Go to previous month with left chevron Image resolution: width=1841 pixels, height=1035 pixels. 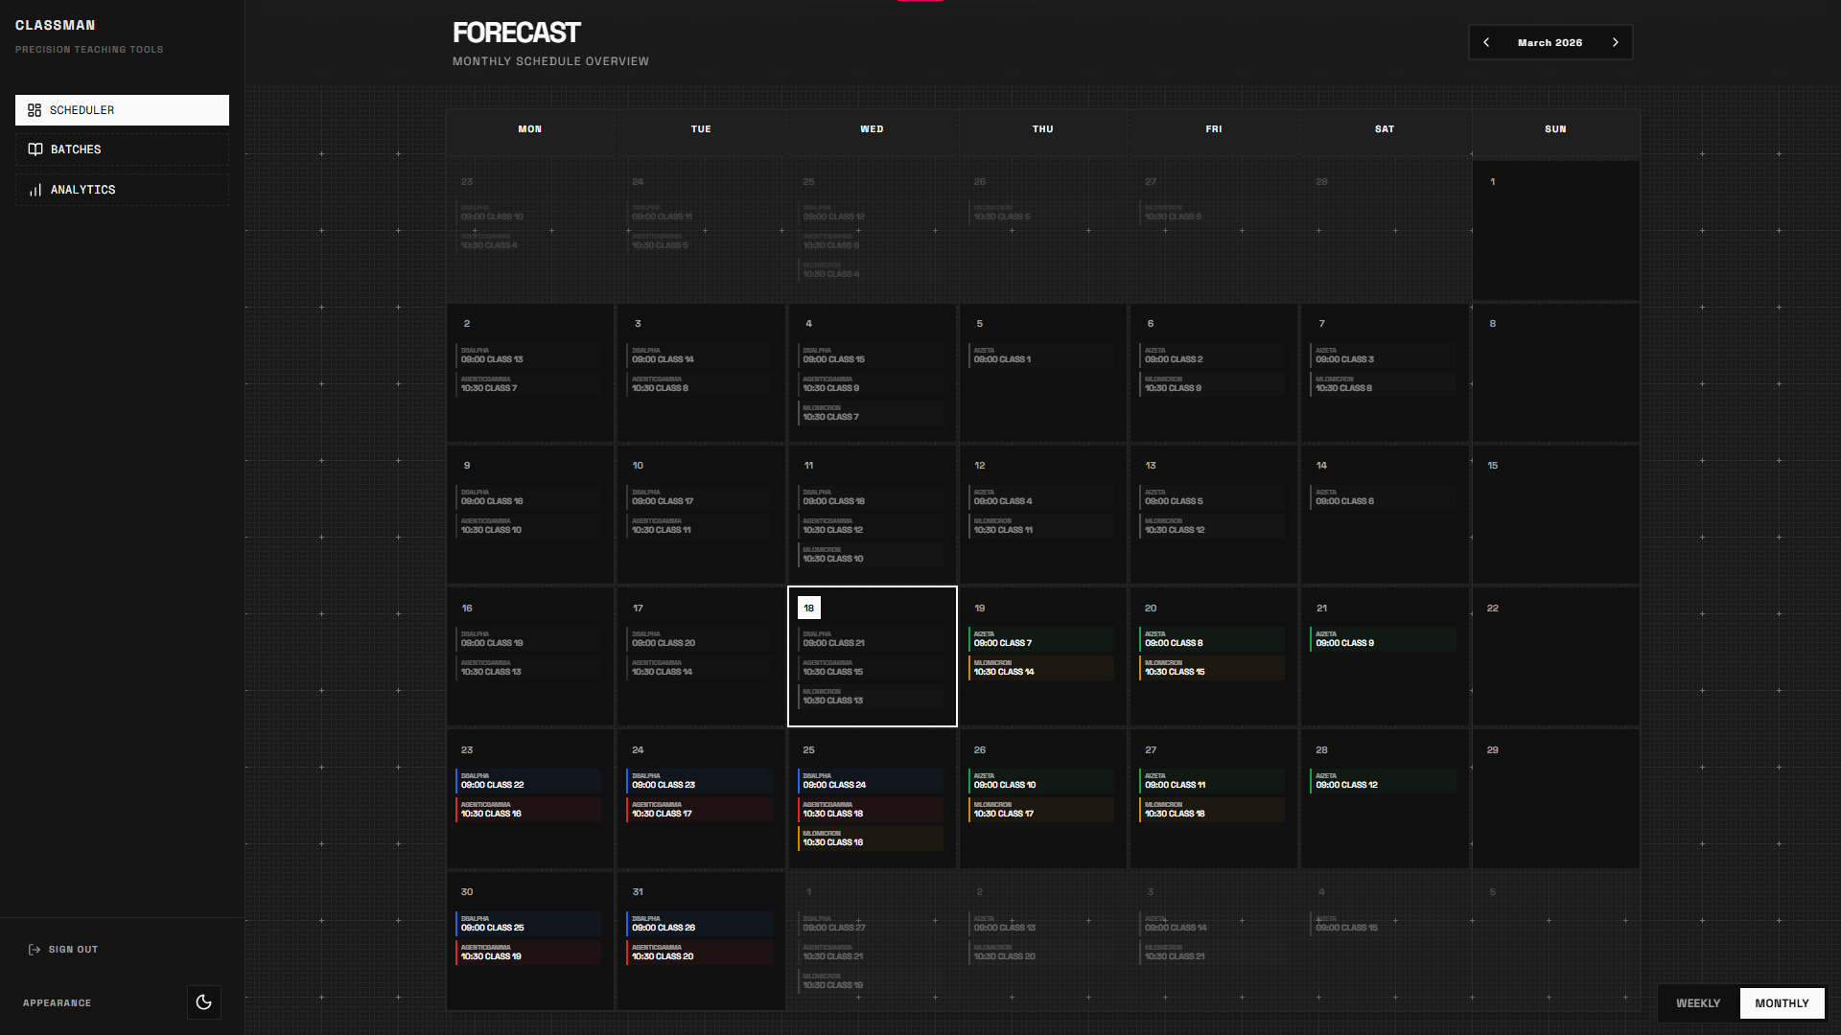coord(1486,42)
